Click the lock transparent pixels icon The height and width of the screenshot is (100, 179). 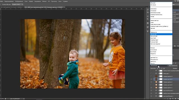coord(157,69)
